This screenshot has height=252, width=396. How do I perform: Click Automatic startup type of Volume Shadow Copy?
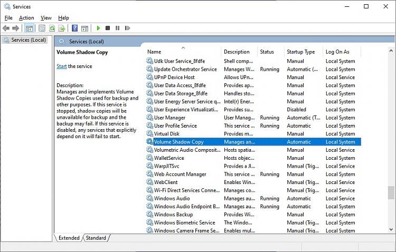[299, 142]
